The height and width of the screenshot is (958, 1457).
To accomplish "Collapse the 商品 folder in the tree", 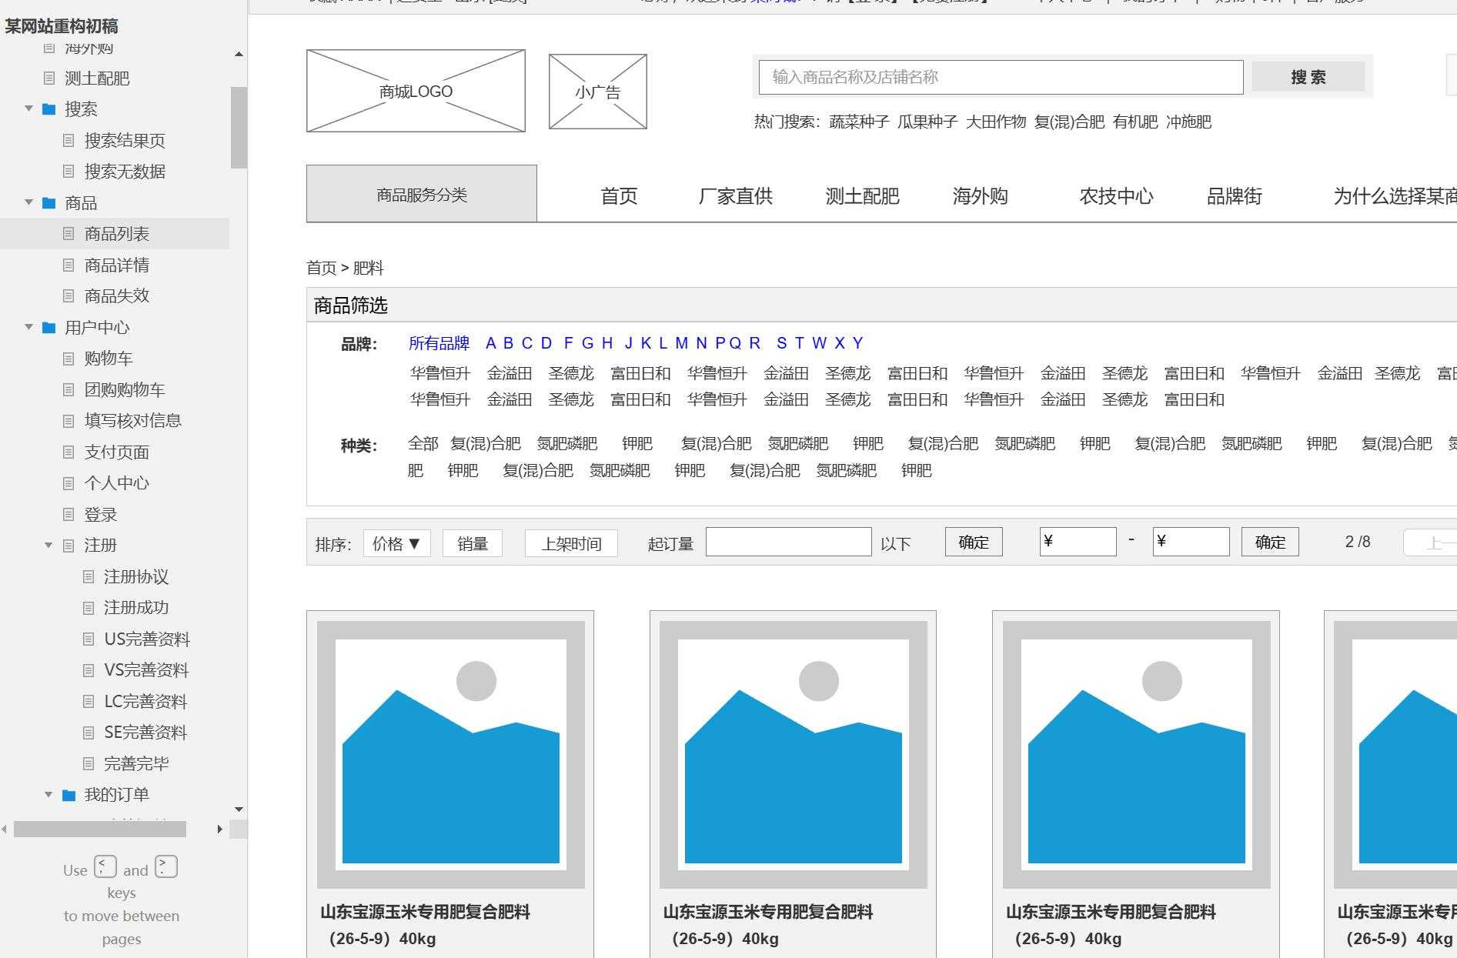I will pyautogui.click(x=28, y=202).
